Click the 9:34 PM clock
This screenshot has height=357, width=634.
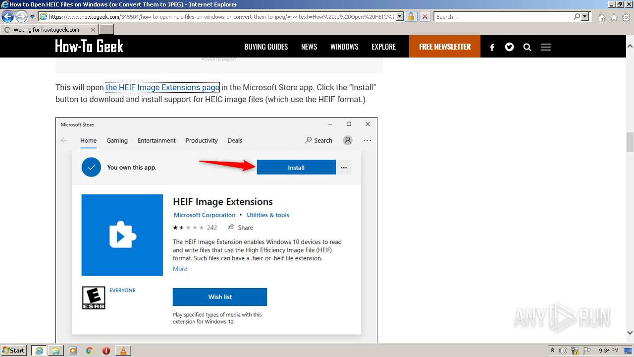point(608,351)
